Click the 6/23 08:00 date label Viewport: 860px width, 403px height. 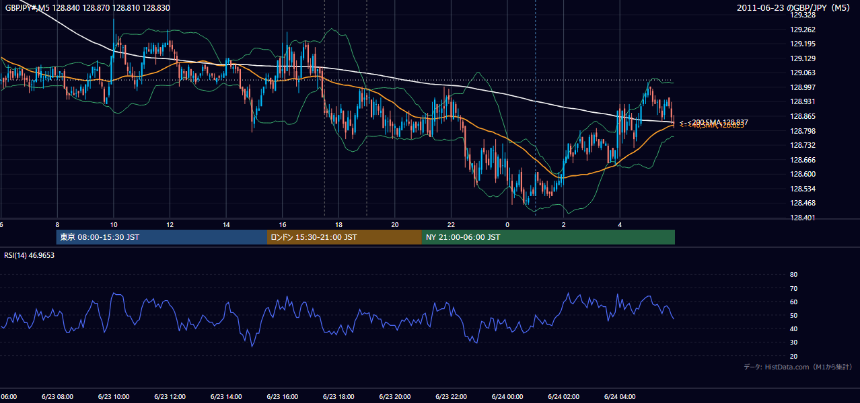[x=57, y=397]
